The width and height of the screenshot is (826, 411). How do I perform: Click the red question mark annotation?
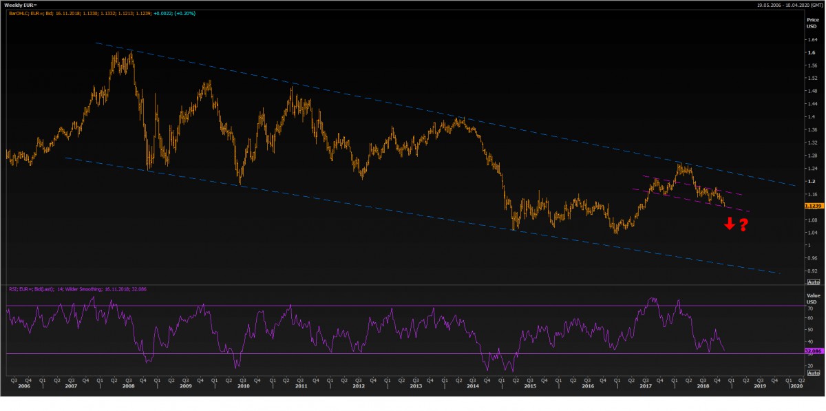pos(743,224)
